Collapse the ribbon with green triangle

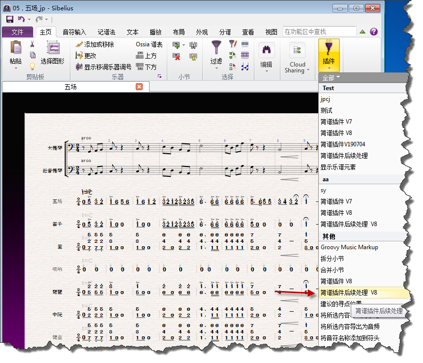pyautogui.click(x=363, y=32)
